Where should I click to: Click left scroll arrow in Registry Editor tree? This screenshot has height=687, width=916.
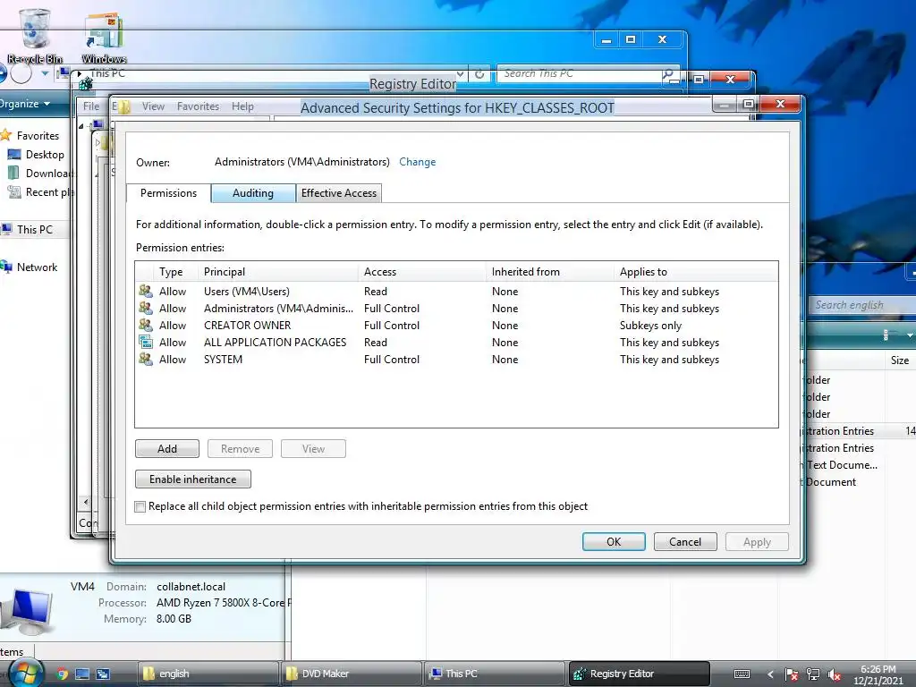pos(86,501)
